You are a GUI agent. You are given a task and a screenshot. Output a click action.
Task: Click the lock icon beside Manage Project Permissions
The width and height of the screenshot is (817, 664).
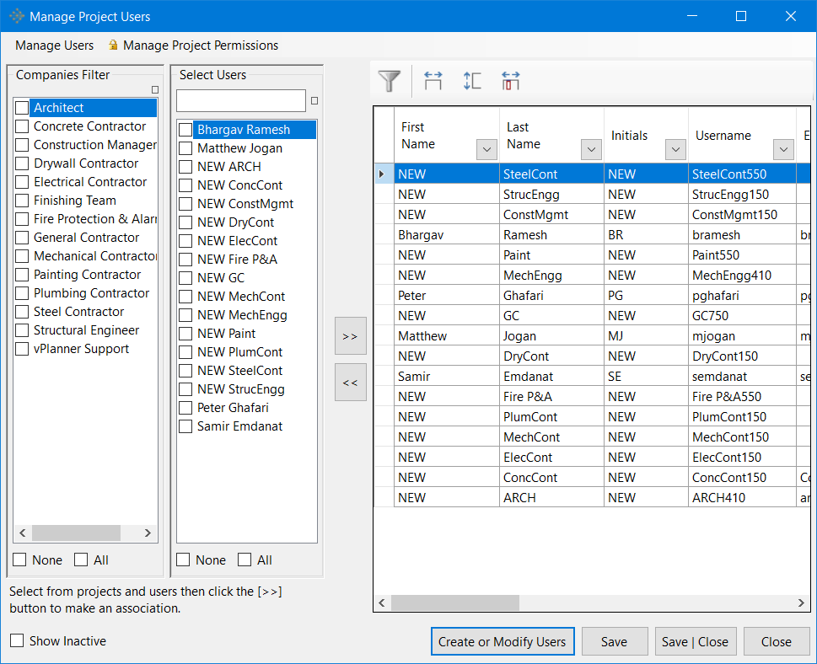point(113,46)
